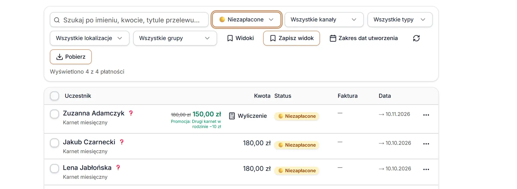Image resolution: width=517 pixels, height=189 pixels.
Task: Tick the checkbox for Zuzanna Adamczyk
Action: pyautogui.click(x=55, y=114)
